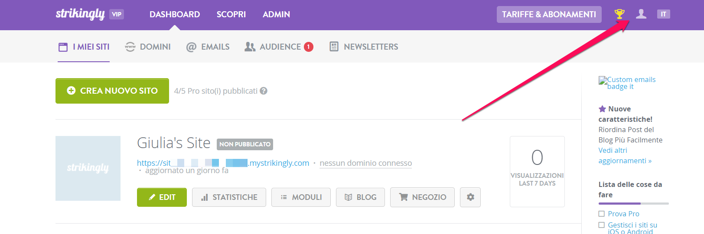The width and height of the screenshot is (704, 234).
Task: Click the Audience notification badge
Action: click(x=309, y=47)
